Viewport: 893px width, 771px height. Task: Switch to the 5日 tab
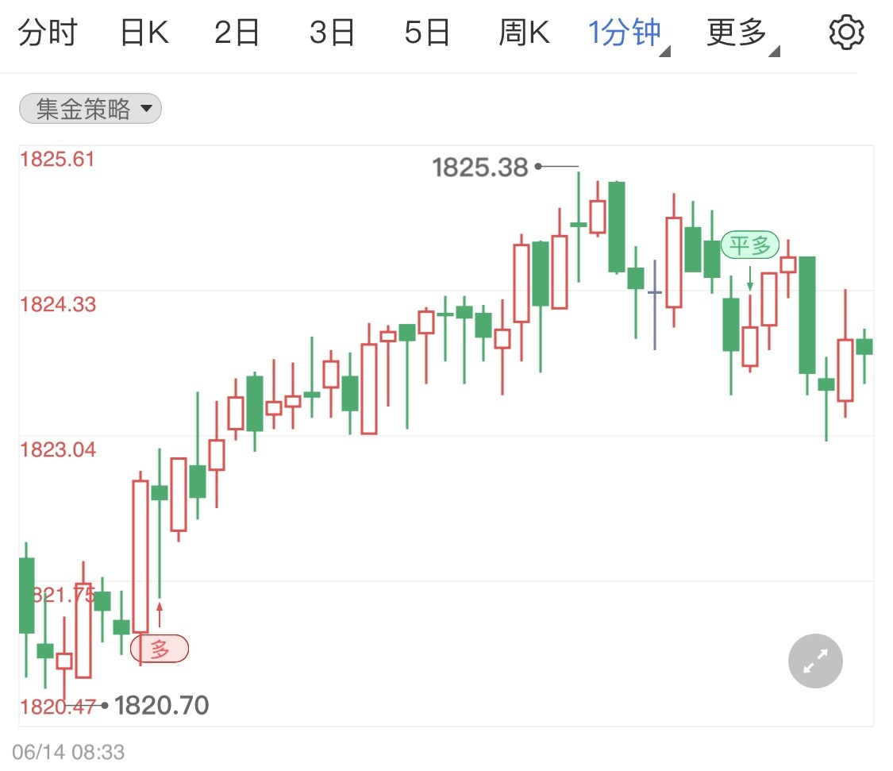[x=427, y=33]
